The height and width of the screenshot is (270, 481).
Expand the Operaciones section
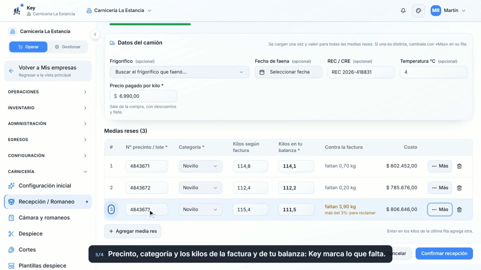point(48,92)
